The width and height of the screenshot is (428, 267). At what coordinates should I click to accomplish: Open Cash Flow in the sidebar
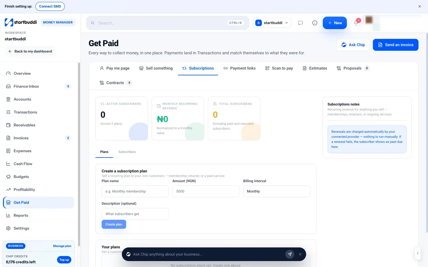click(x=39, y=164)
